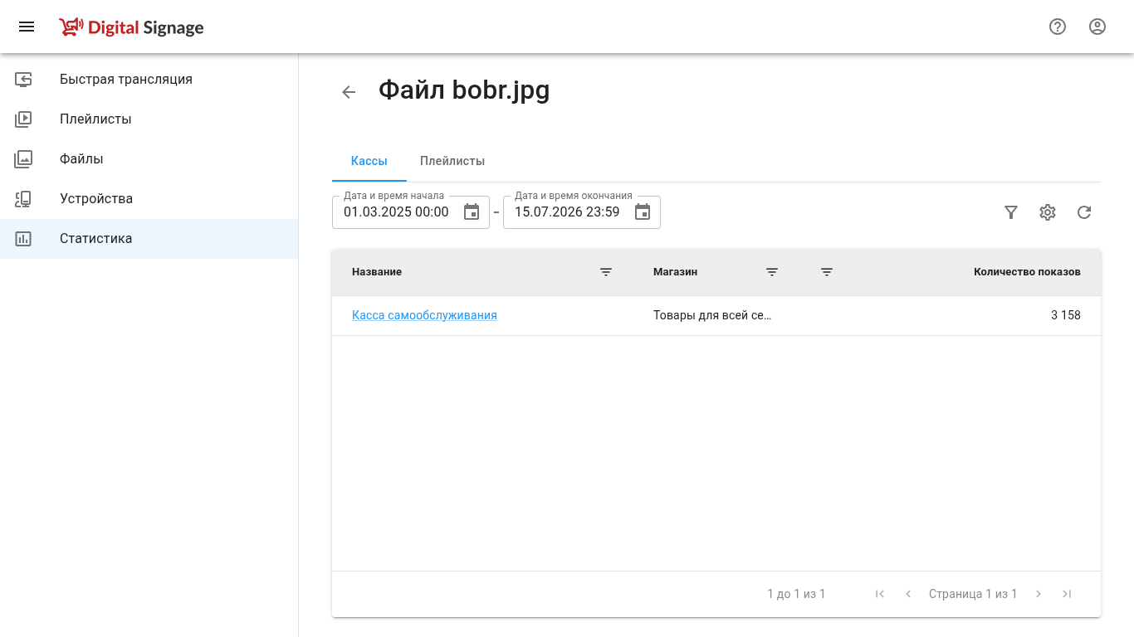
Task: Refresh the statistics table
Action: 1084,212
